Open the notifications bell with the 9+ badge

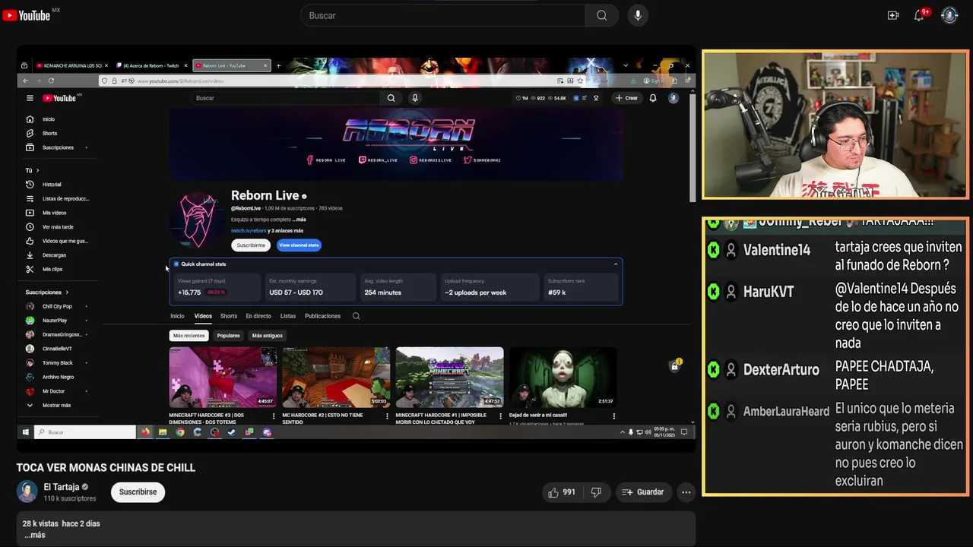pyautogui.click(x=919, y=15)
